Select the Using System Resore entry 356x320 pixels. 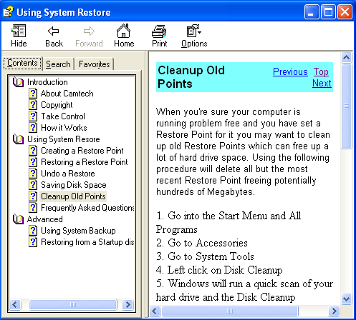[64, 139]
